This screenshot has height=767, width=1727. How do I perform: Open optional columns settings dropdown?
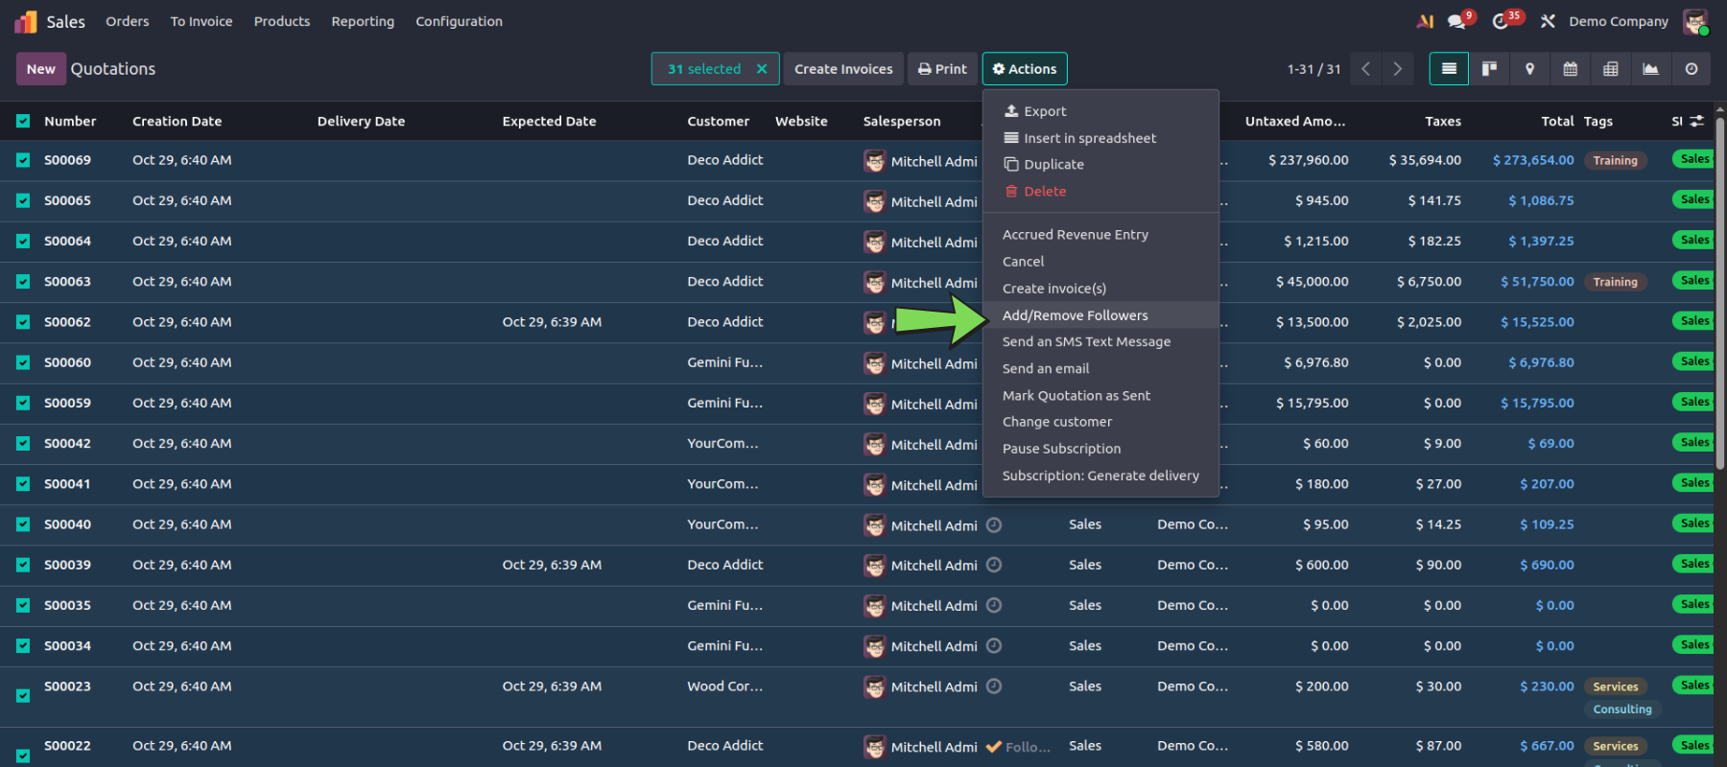point(1696,121)
